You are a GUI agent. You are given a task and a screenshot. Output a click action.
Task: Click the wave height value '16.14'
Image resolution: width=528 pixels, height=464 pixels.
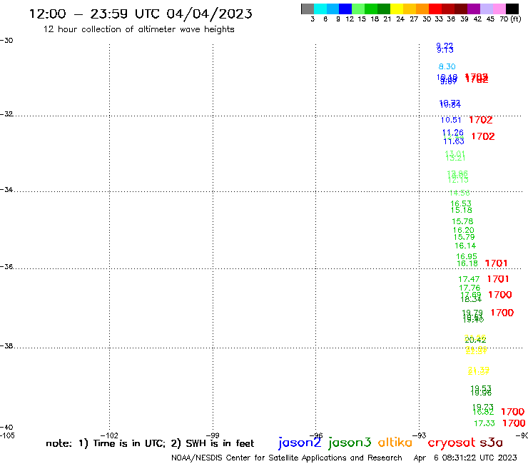pyautogui.click(x=465, y=246)
